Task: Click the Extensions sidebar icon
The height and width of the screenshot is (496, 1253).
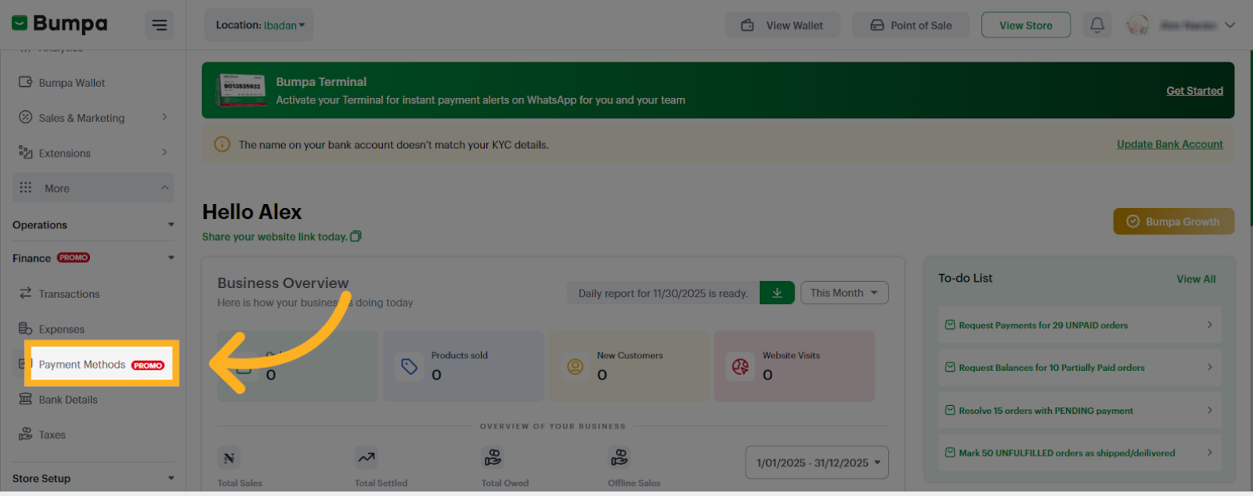Action: (26, 152)
